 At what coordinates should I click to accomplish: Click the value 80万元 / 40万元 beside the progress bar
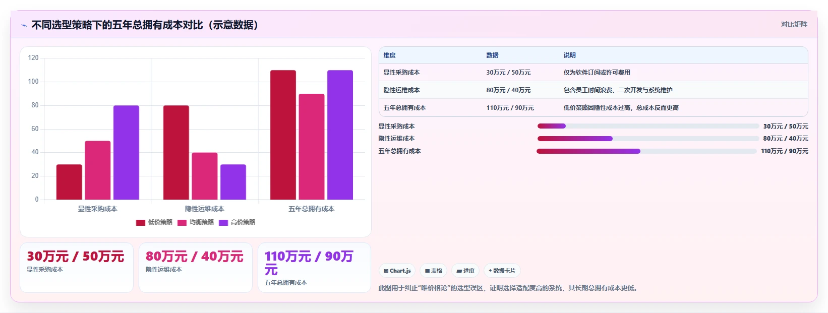pos(786,139)
